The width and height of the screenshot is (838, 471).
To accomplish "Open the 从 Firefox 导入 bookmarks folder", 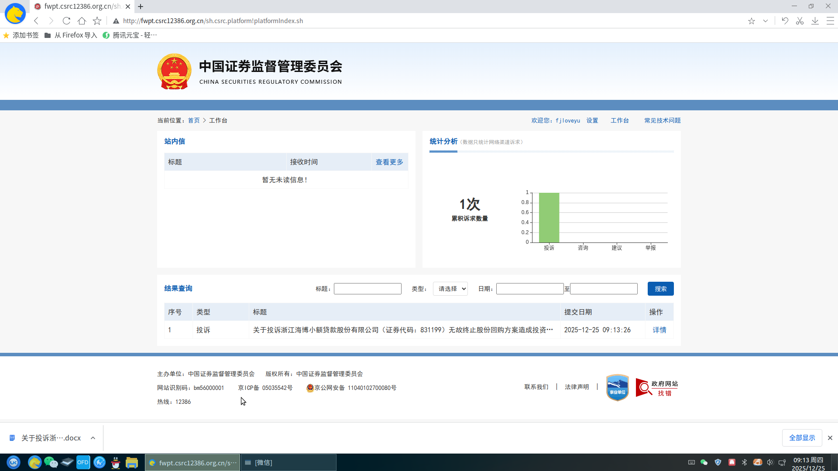I will click(x=71, y=35).
